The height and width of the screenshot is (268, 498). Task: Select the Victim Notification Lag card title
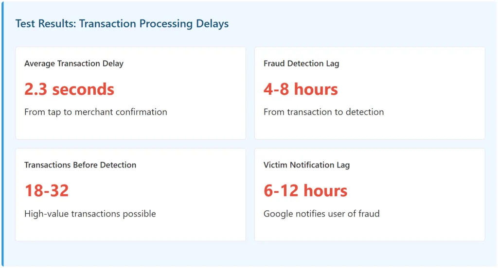[x=306, y=165]
